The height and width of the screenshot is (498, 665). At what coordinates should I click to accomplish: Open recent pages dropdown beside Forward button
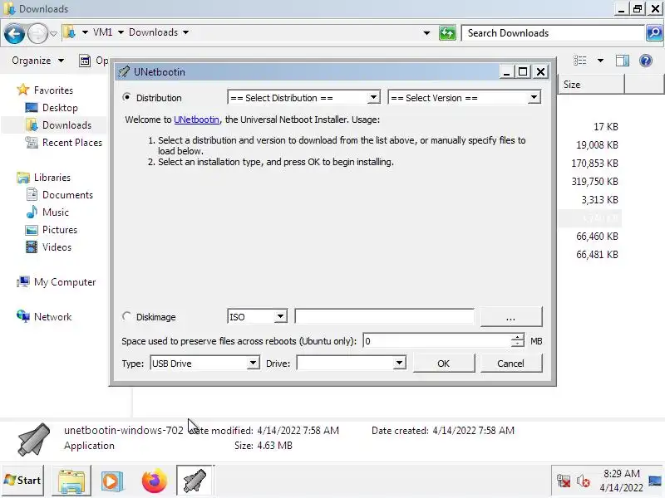53,33
